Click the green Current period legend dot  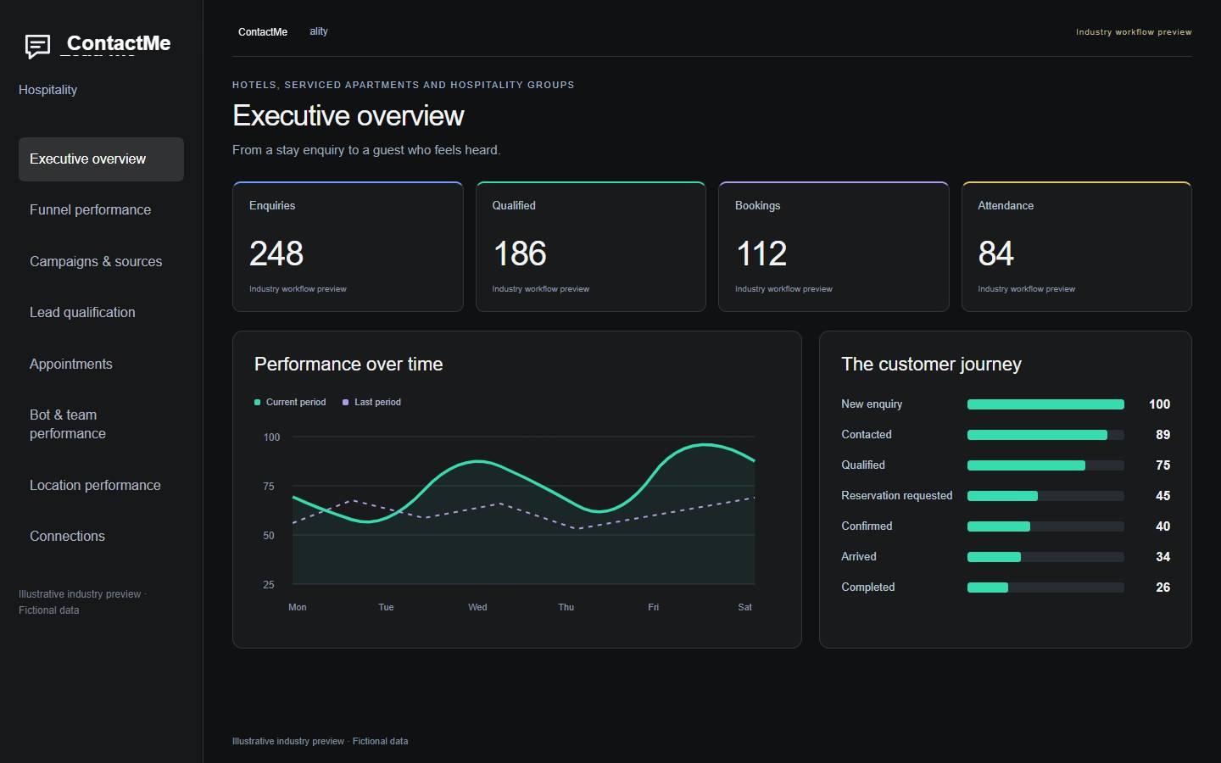pyautogui.click(x=258, y=403)
